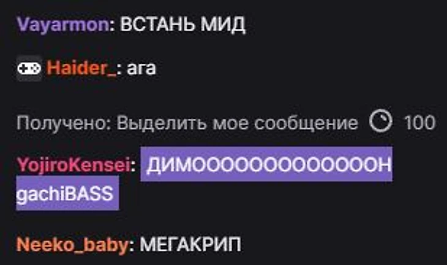This screenshot has height=265, width=447.
Task: Click the word 'Выделить' in reward notice
Action: click(x=162, y=123)
